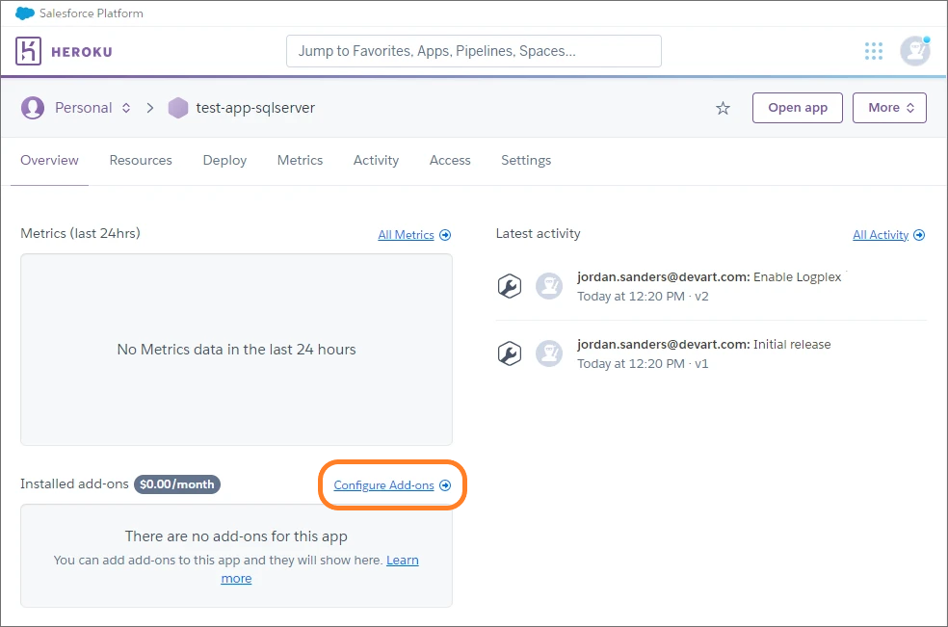Click the user avatar beside Enable Logplex
Image resolution: width=948 pixels, height=627 pixels.
pos(549,286)
